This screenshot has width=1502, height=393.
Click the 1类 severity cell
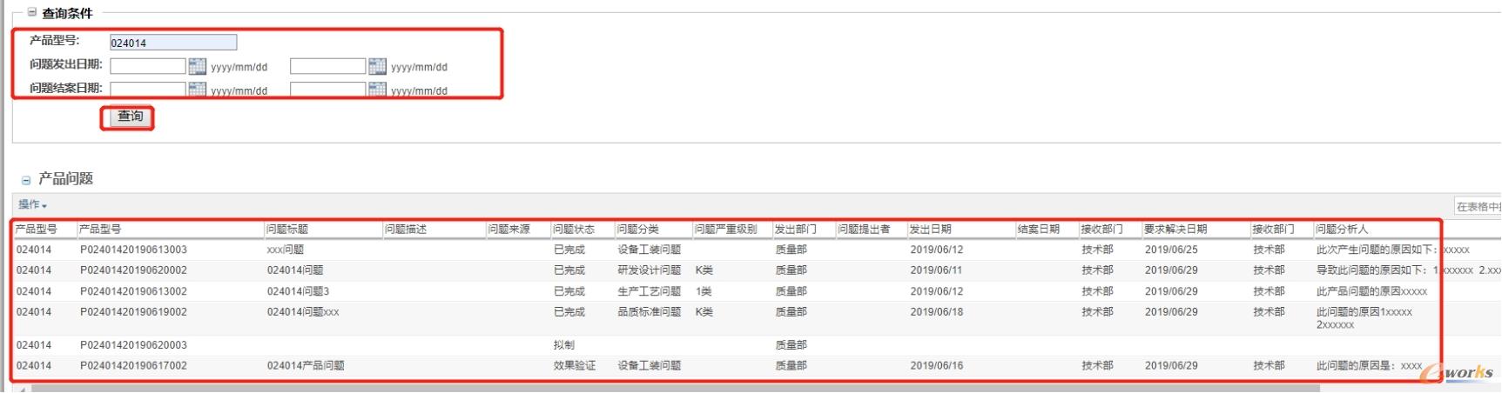click(704, 291)
